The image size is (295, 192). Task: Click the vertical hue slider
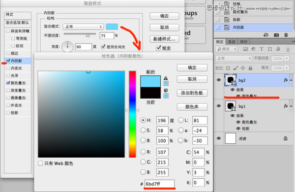132,114
